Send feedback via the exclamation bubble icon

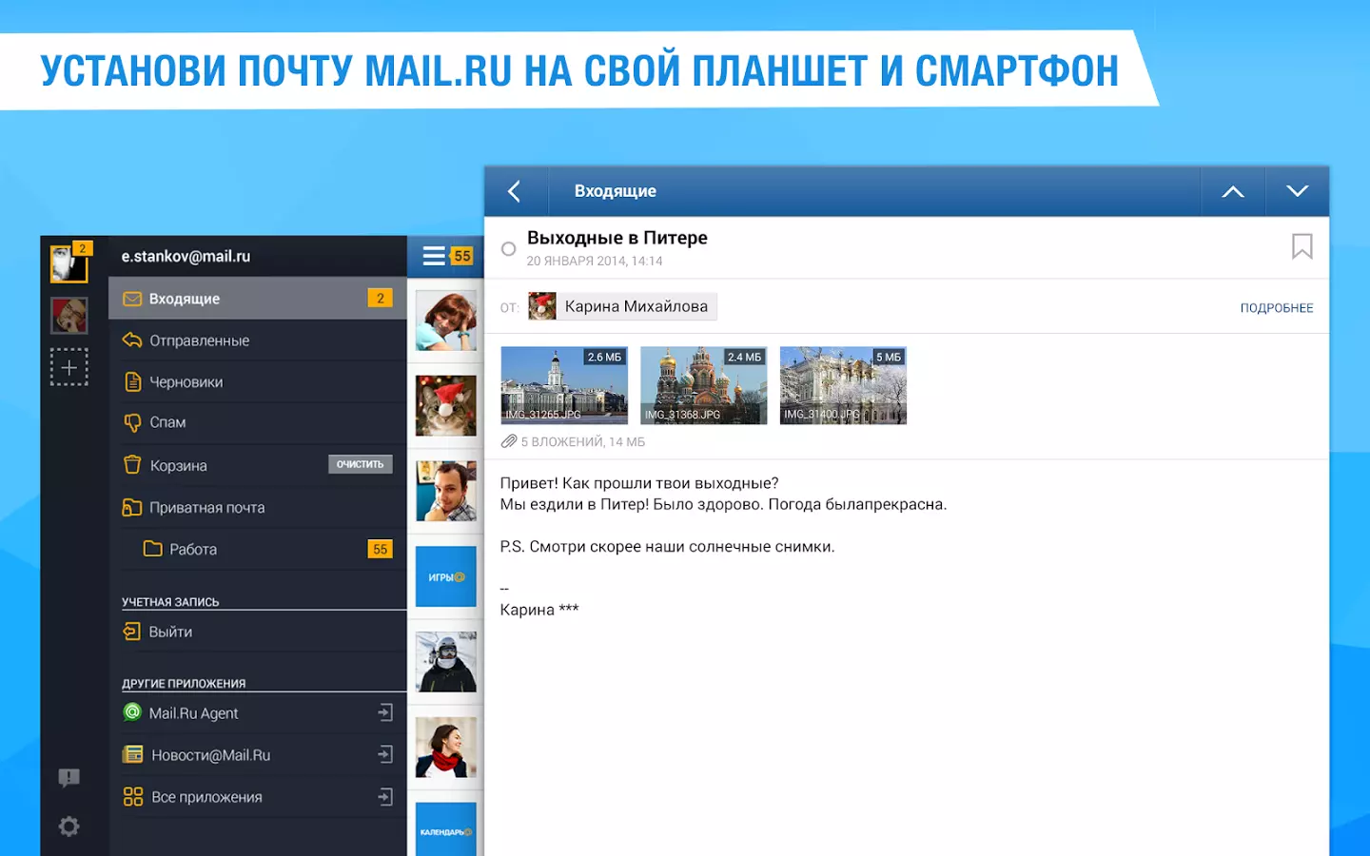[69, 778]
